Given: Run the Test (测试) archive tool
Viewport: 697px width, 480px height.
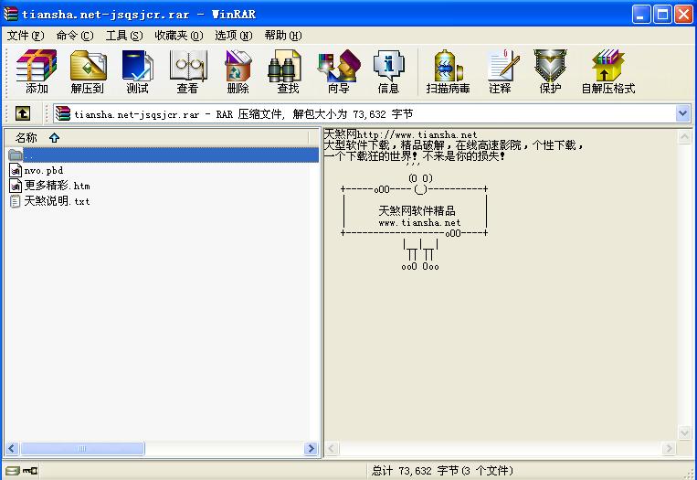Looking at the screenshot, I should (x=137, y=65).
